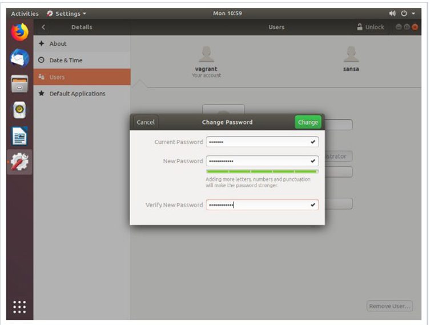This screenshot has height=325, width=430.
Task: Open the power menu icon
Action: (x=404, y=13)
